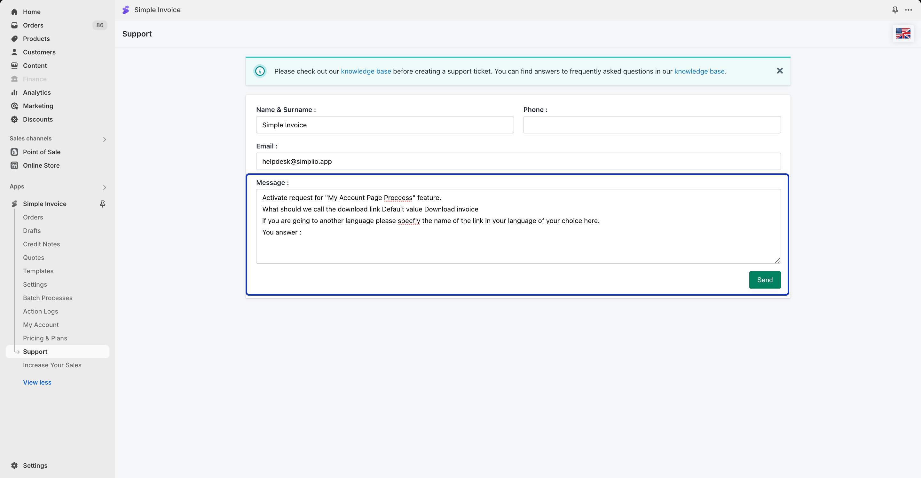Screen dimensions: 921x478
Task: Open Orders via its inbox icon
Action: 14,25
